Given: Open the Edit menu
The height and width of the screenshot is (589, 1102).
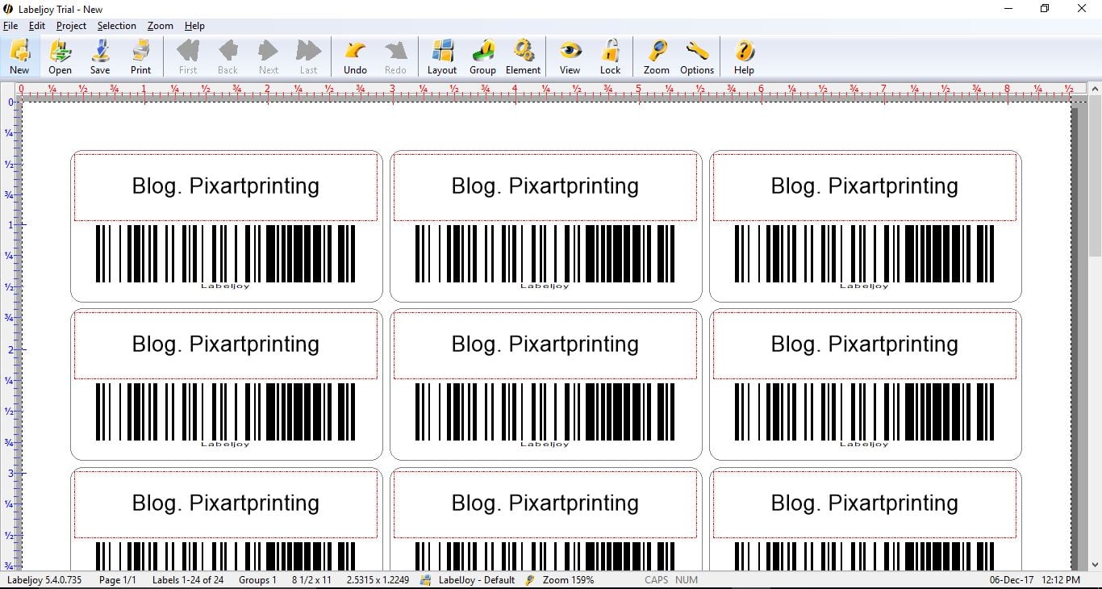Looking at the screenshot, I should click(37, 26).
